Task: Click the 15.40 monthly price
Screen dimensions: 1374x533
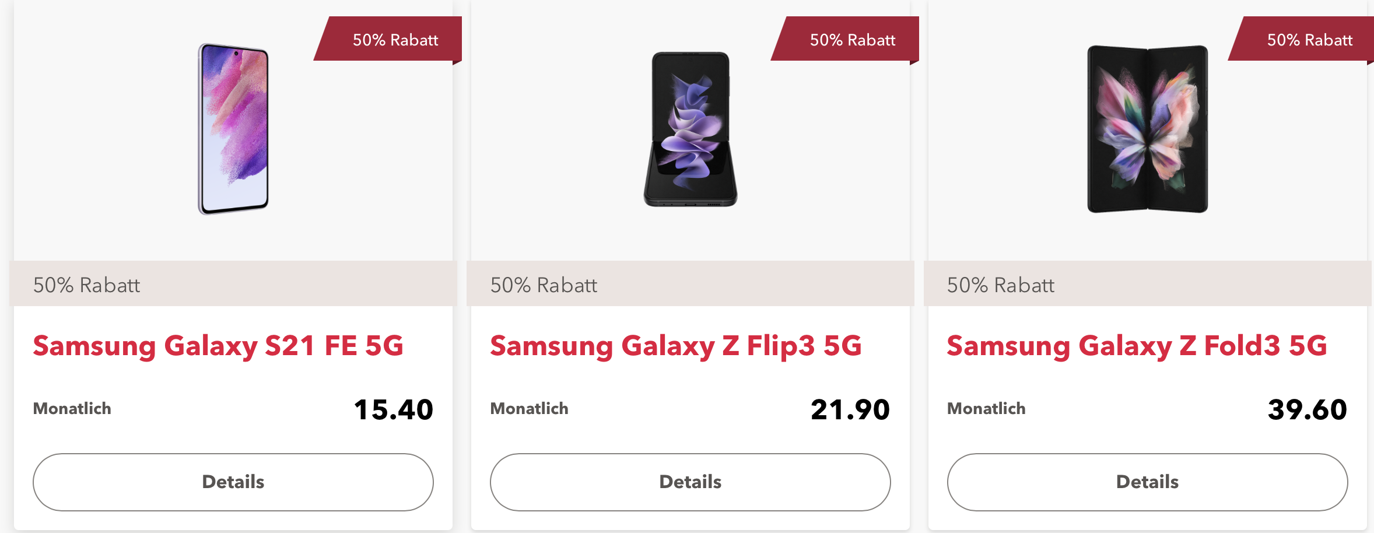Action: tap(394, 409)
